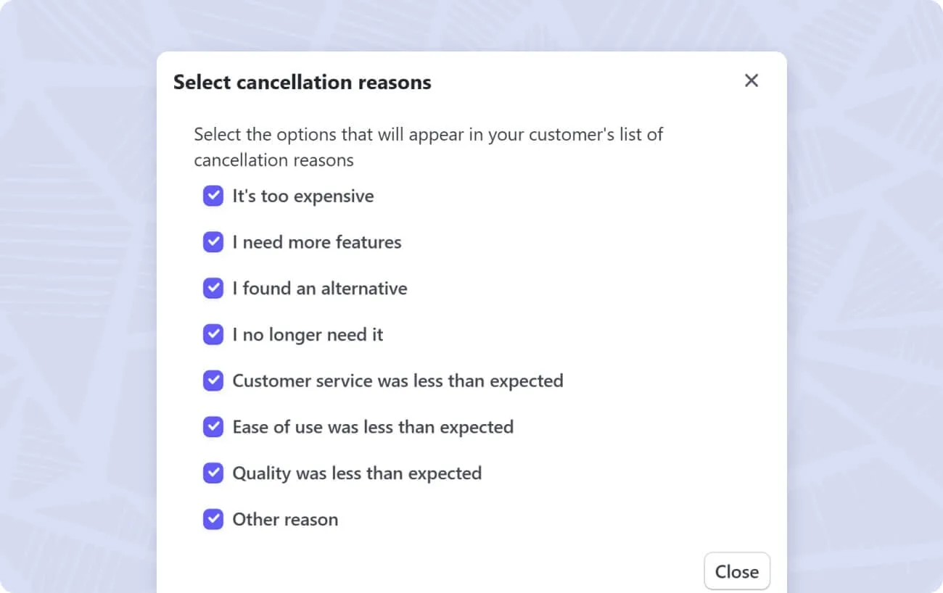
Task: Uncheck the "It's too expensive" checkbox
Action: (213, 196)
